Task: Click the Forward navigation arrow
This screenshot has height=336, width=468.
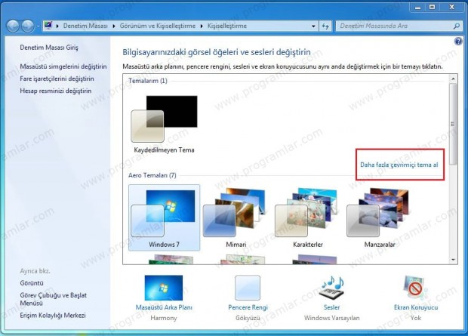Action: (28, 26)
